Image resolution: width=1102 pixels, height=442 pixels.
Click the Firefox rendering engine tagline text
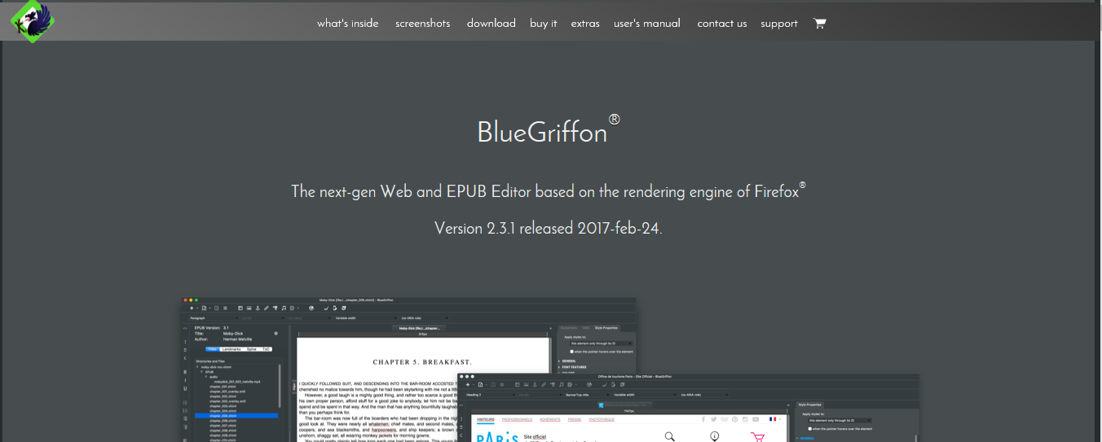(549, 190)
